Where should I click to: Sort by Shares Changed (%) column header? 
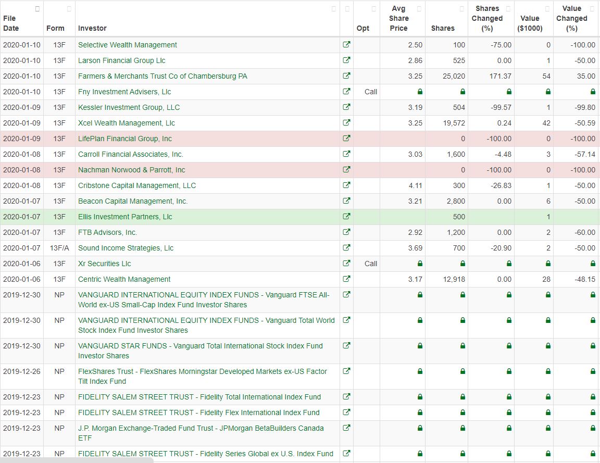point(491,19)
